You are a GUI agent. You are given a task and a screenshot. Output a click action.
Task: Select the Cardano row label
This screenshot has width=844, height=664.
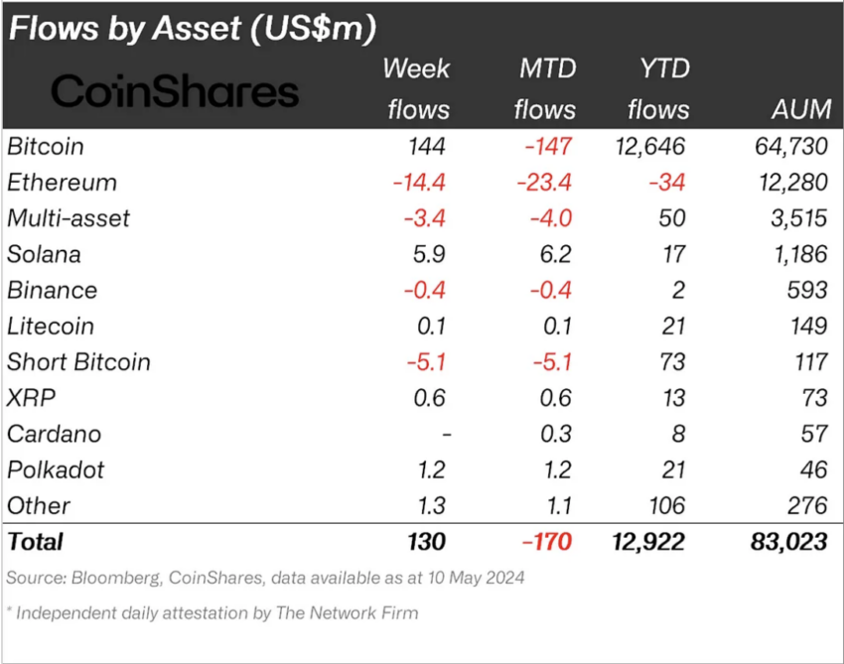(54, 434)
